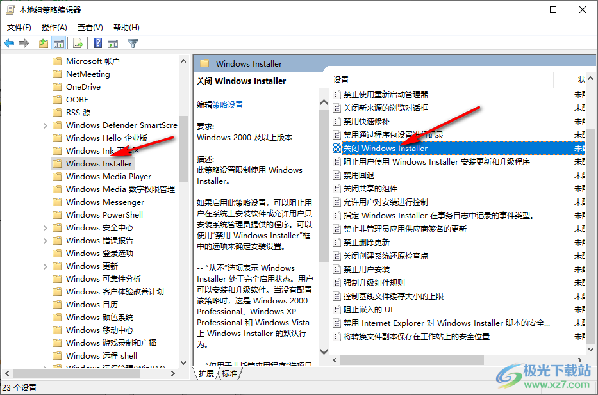Click the folder icon of Windows PowerShell
The height and width of the screenshot is (395, 598).
57,215
